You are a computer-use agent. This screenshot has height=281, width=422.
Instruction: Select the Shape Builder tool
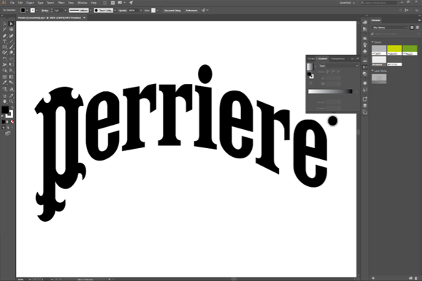click(4, 70)
